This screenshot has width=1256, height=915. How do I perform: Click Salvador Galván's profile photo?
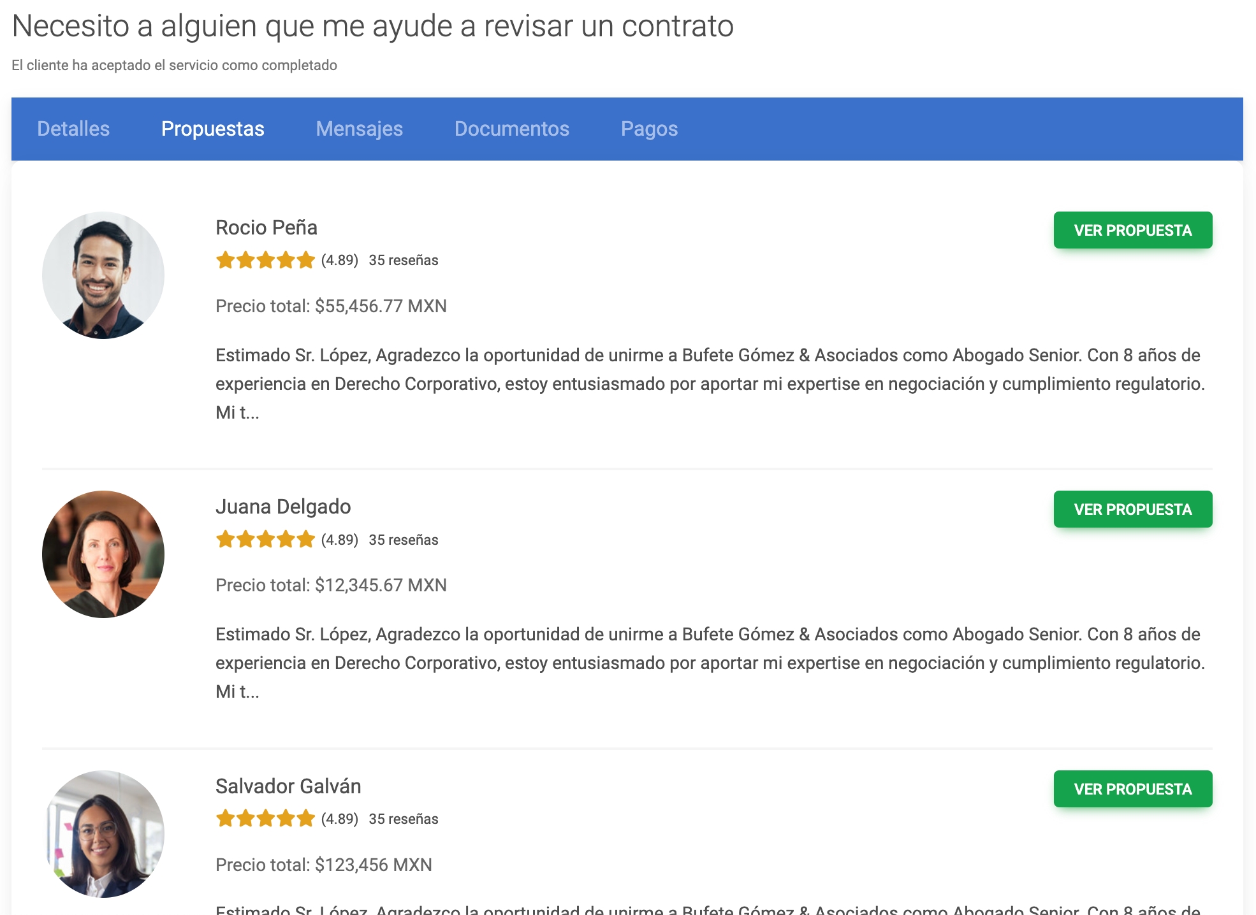pos(103,833)
